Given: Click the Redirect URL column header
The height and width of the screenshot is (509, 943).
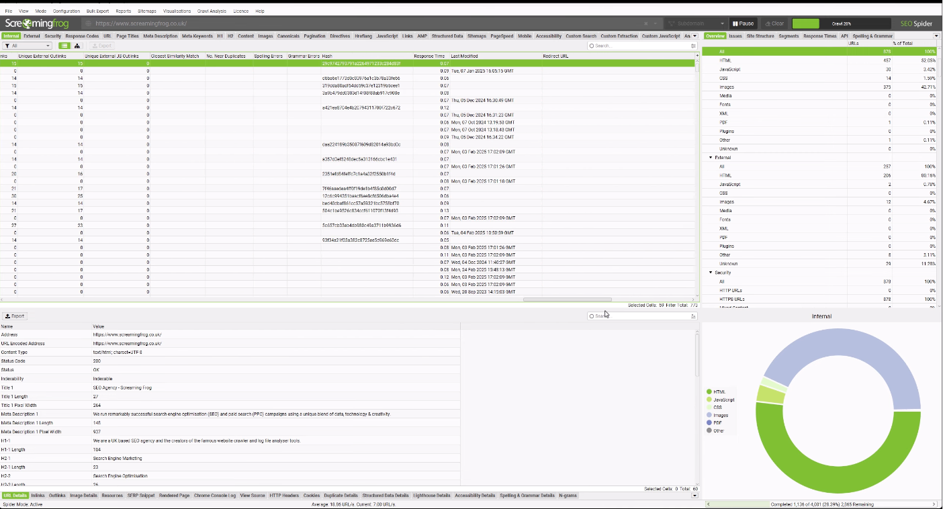Looking at the screenshot, I should 618,56.
